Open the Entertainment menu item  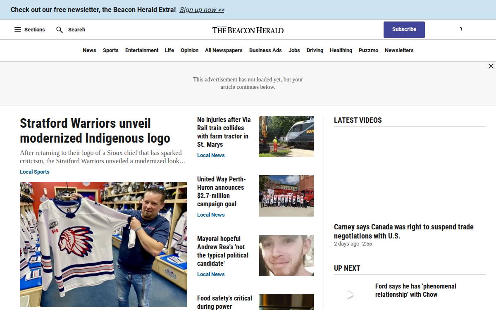142,50
